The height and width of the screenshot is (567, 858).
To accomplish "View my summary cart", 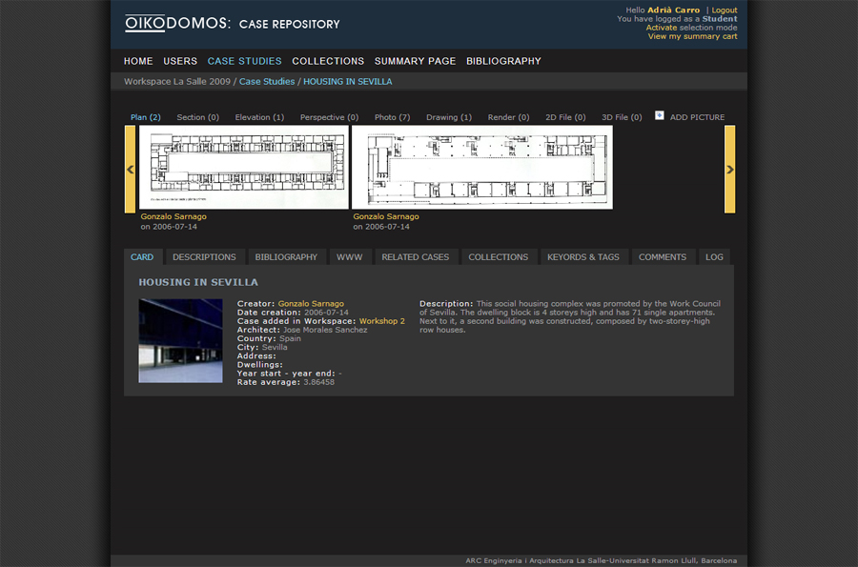I will click(692, 36).
